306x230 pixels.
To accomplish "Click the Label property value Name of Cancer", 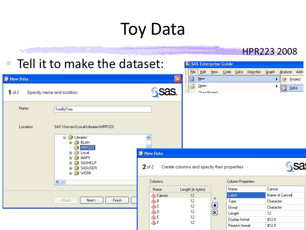I will (285, 195).
